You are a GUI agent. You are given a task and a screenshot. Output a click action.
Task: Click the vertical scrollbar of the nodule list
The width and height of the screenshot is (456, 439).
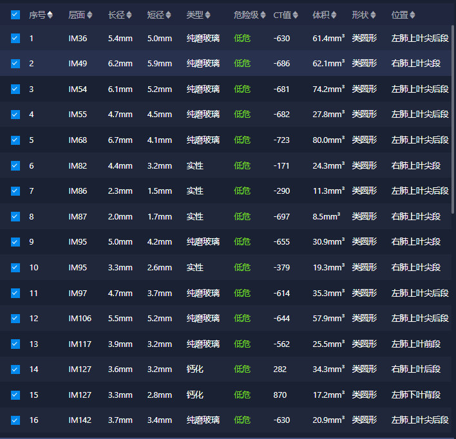pos(453,119)
